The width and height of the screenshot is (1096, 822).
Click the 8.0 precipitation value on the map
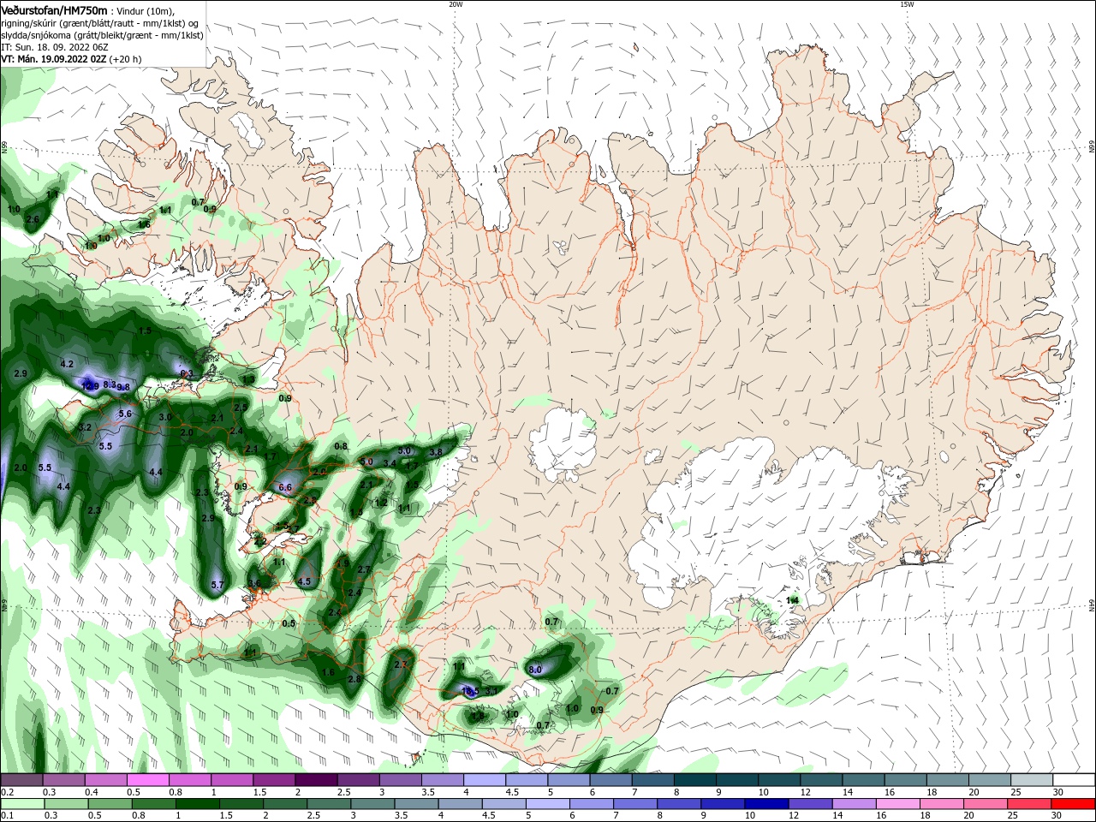(x=536, y=670)
